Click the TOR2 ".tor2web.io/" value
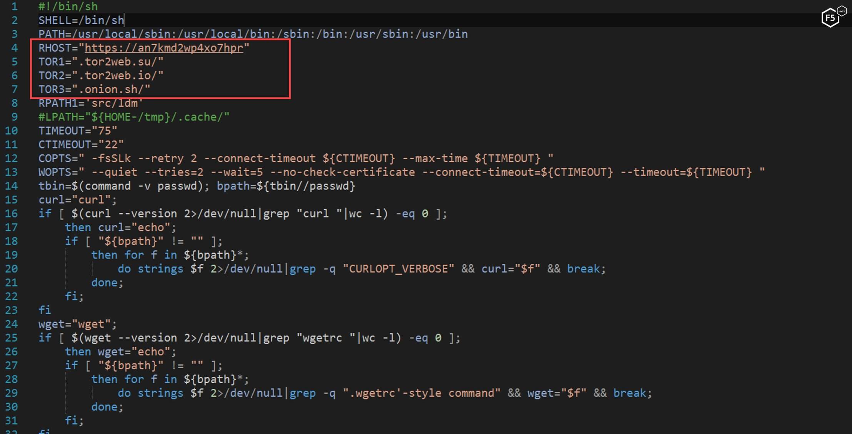This screenshot has width=852, height=434. pos(117,76)
